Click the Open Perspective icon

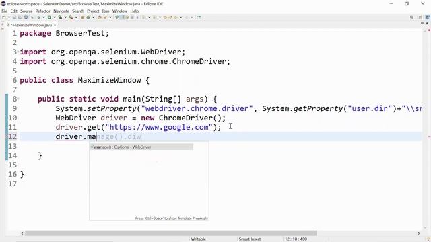tap(420, 17)
